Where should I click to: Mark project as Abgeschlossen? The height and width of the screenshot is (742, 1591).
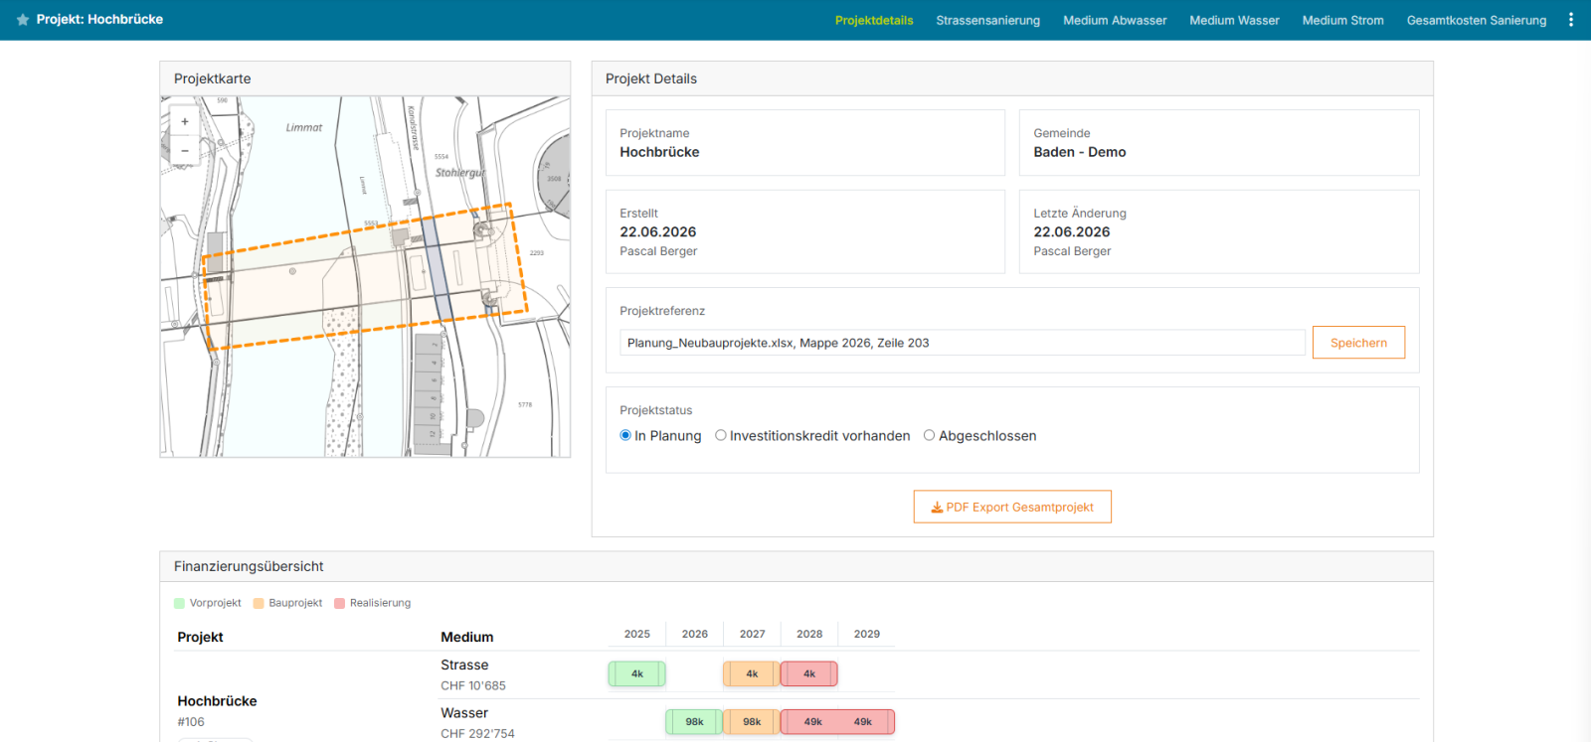click(929, 435)
